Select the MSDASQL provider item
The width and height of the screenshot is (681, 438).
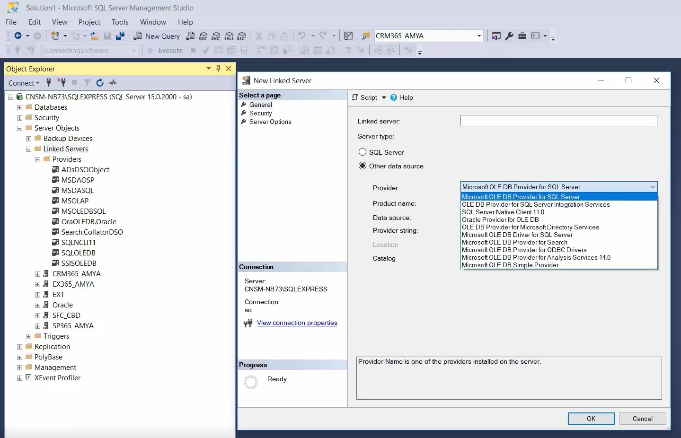pos(77,191)
